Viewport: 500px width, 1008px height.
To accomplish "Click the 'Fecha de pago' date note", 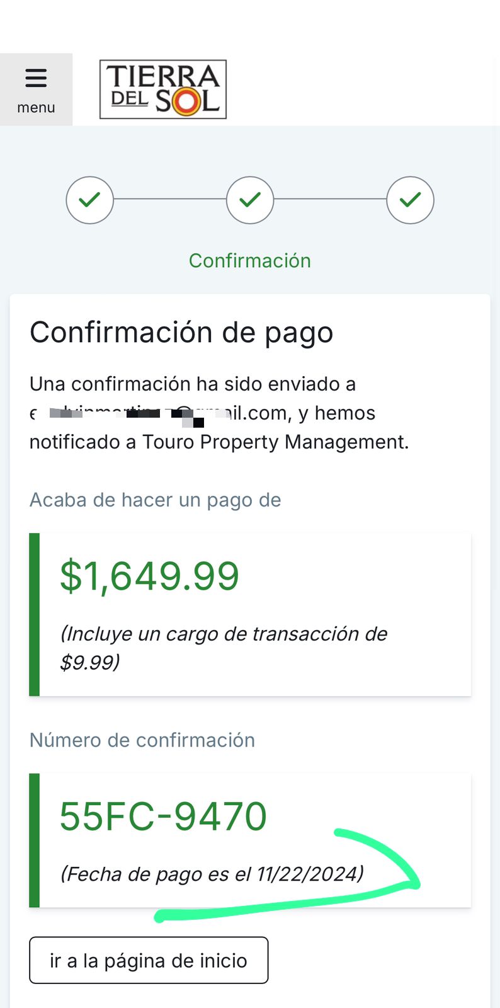I will coord(212,874).
